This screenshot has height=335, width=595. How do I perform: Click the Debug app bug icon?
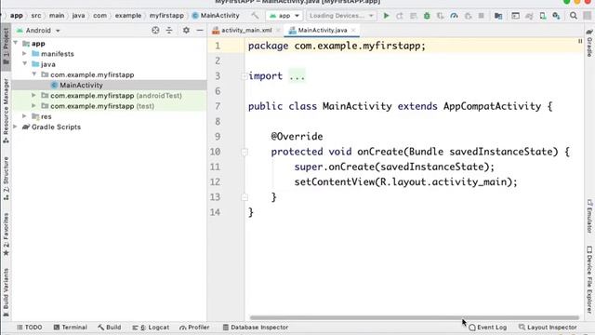tap(427, 16)
